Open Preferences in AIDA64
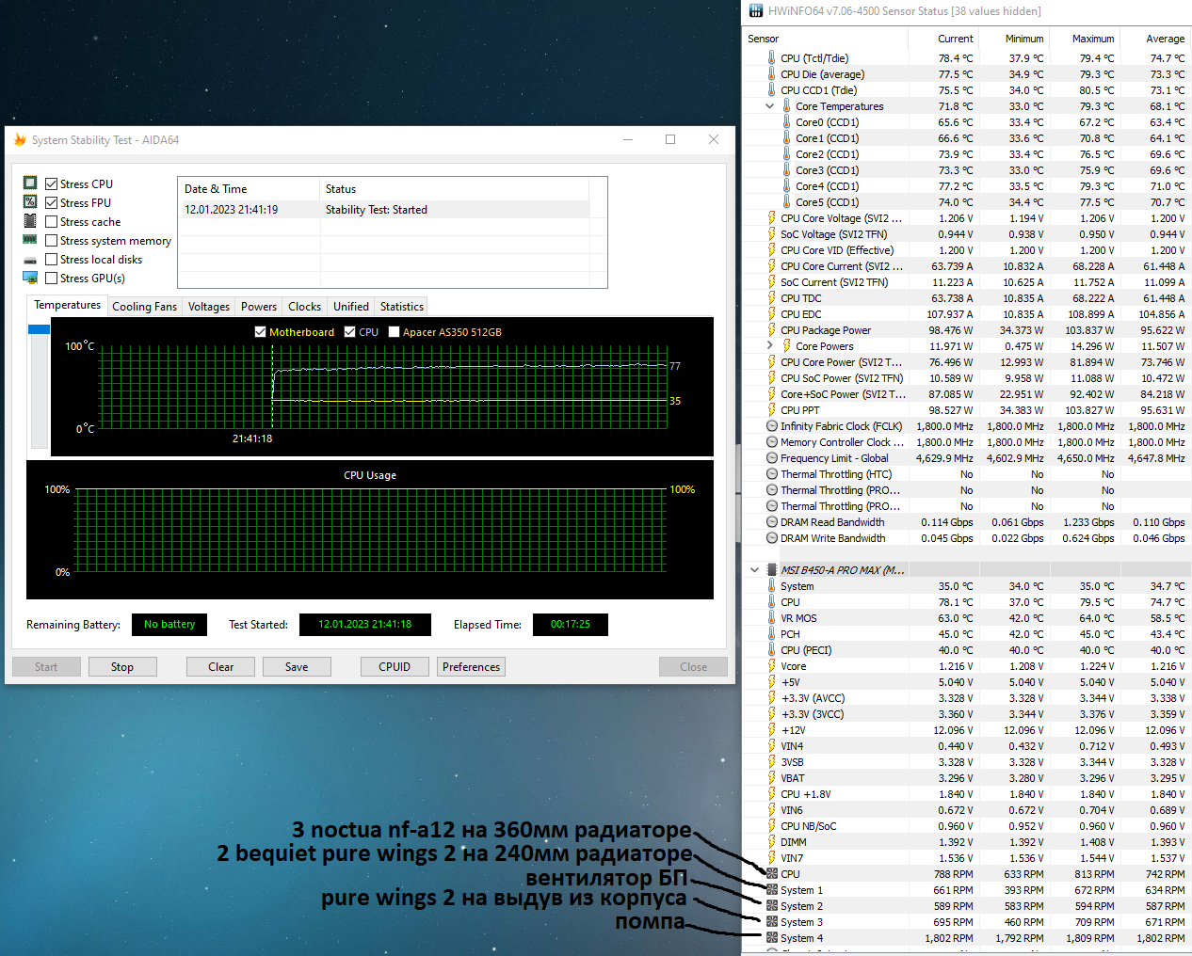1192x956 pixels. (471, 667)
